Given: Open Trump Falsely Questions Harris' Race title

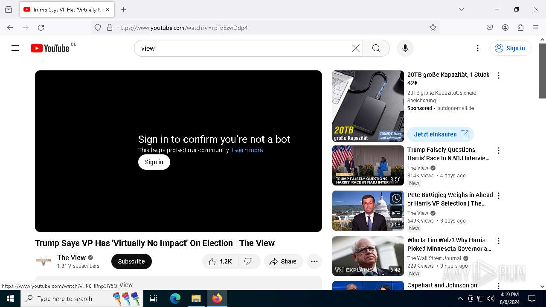Looking at the screenshot, I should coord(448,154).
